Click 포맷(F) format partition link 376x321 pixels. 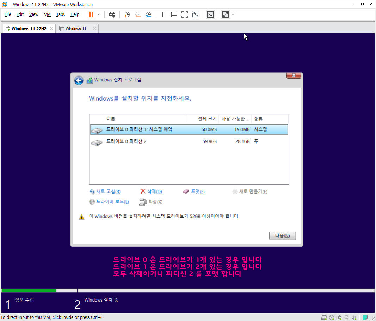(x=194, y=192)
